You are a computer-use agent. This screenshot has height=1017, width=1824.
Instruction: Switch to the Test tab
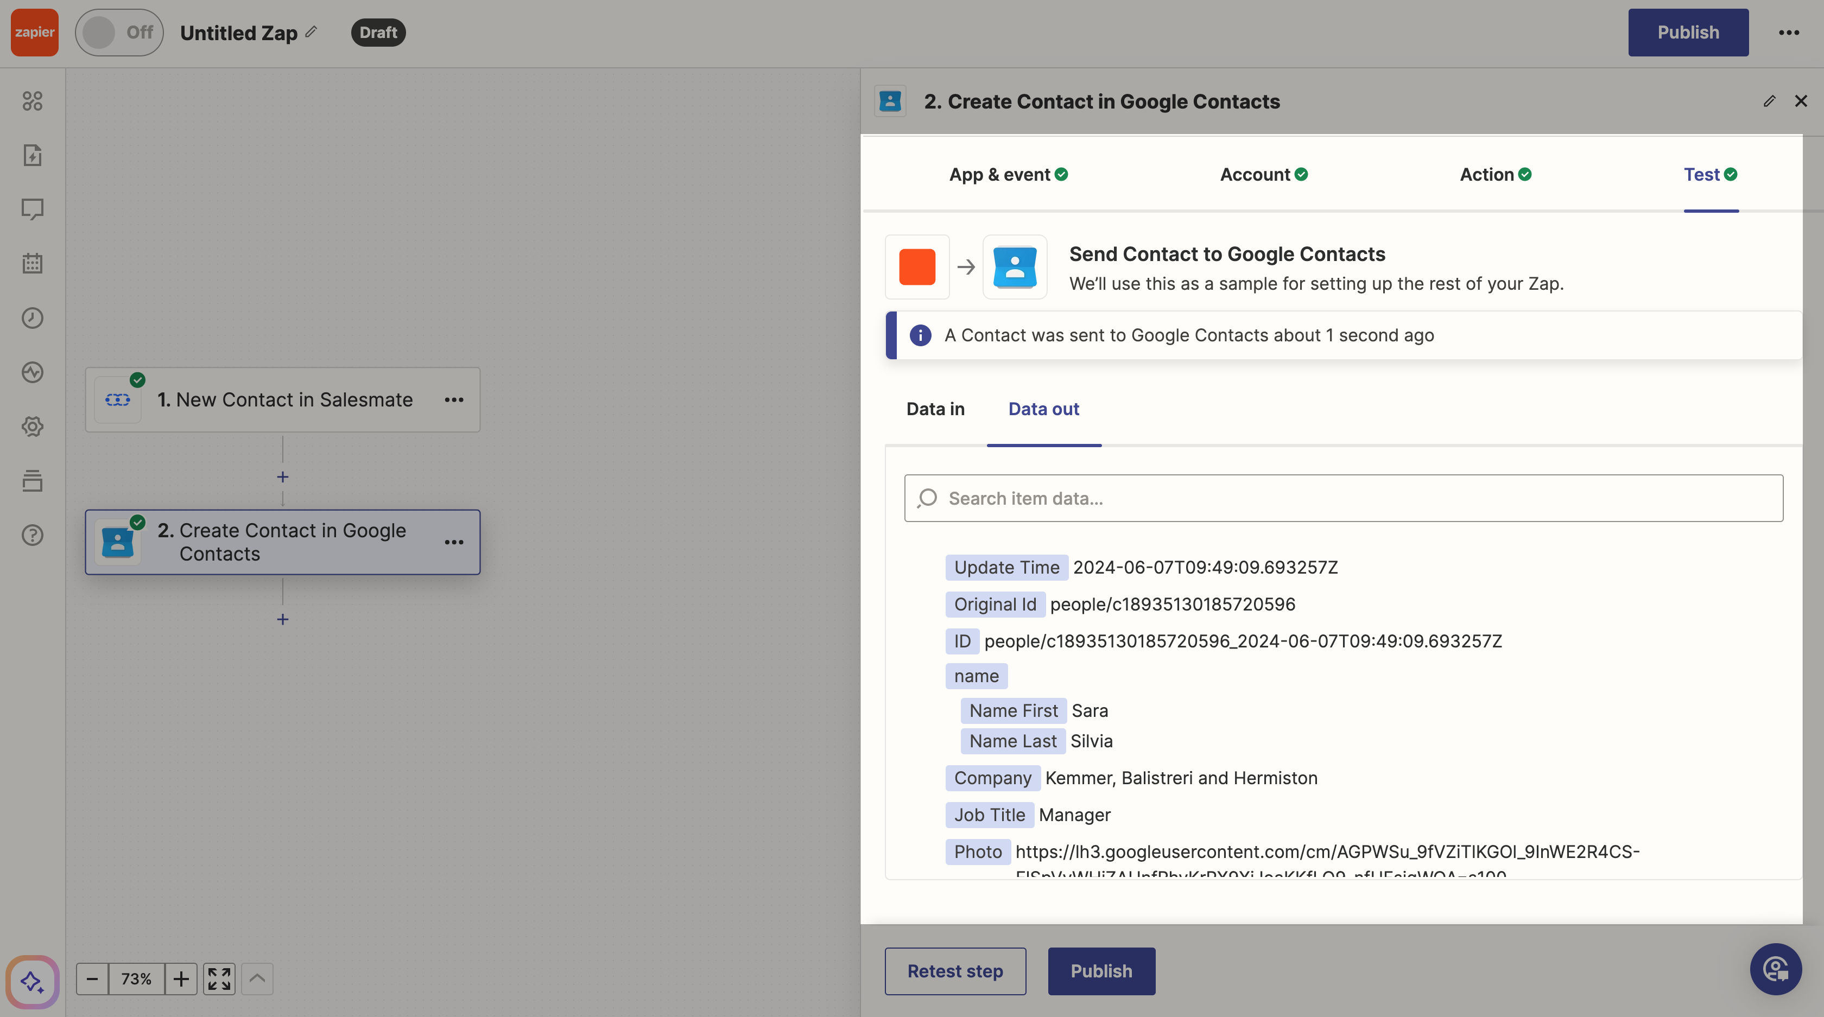[1710, 175]
